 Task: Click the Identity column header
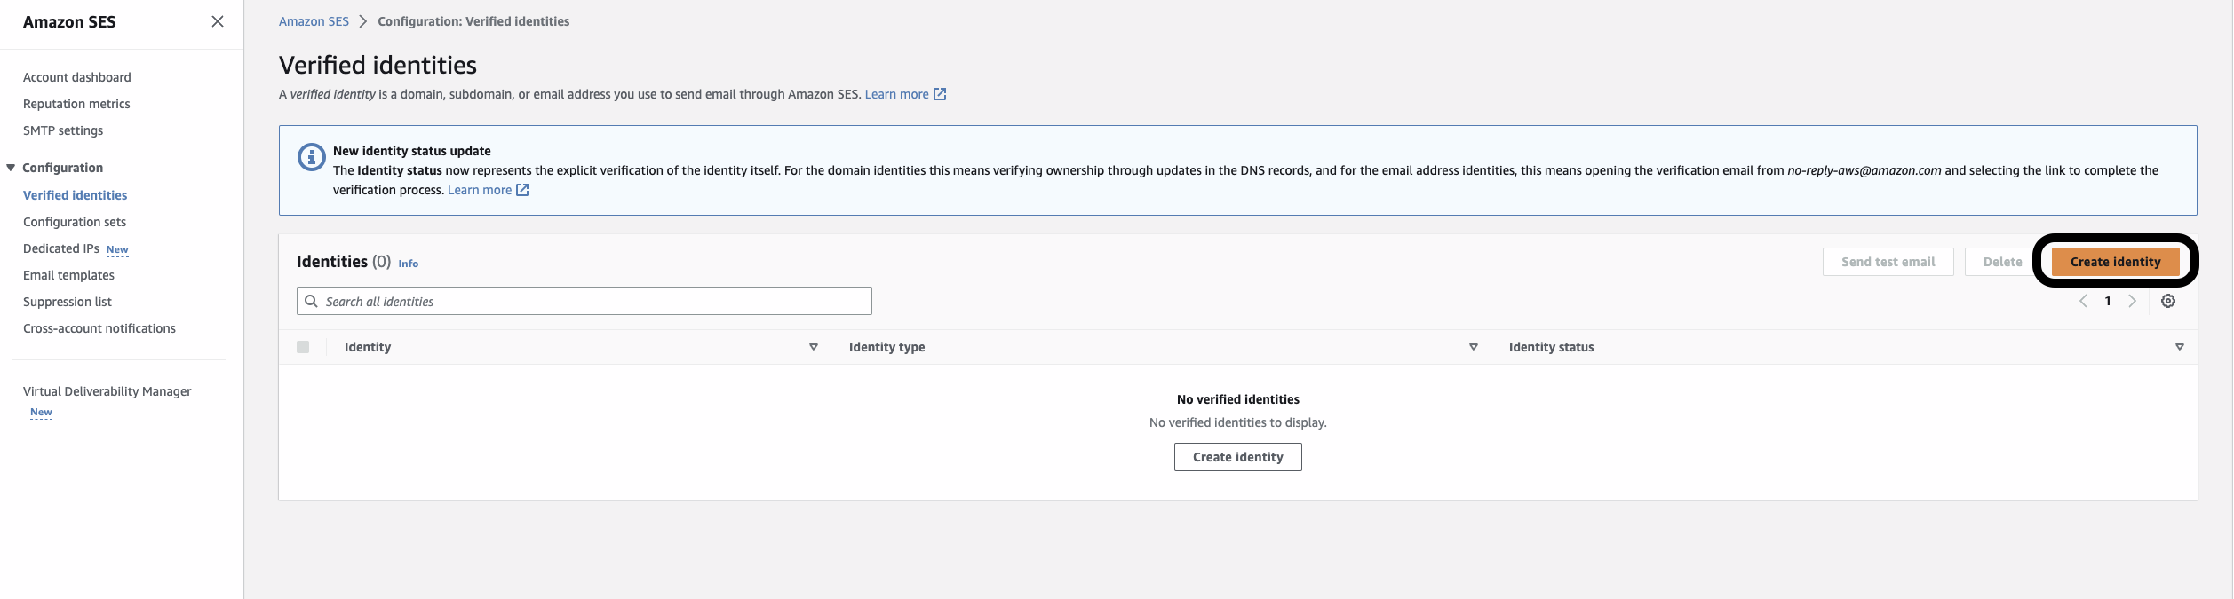click(368, 347)
